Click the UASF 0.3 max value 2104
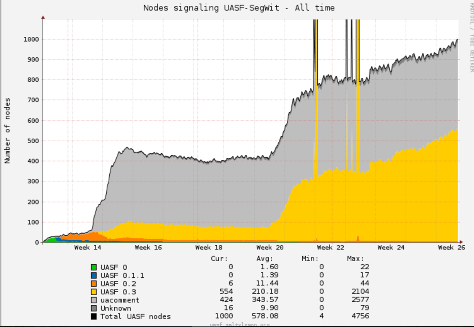The height and width of the screenshot is (327, 474). [x=361, y=292]
